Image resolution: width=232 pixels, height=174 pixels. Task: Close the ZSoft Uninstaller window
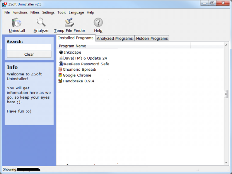pos(223,3)
